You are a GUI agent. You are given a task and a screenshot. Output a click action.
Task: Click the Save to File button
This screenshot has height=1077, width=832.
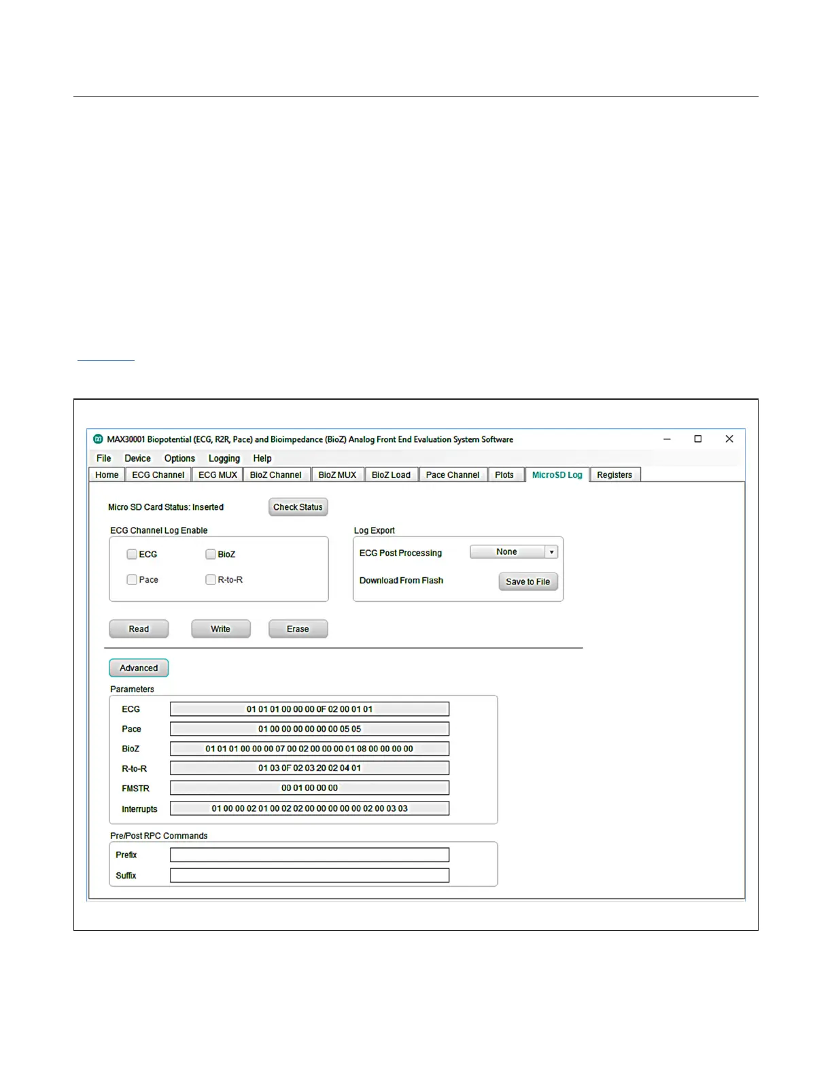click(x=528, y=581)
